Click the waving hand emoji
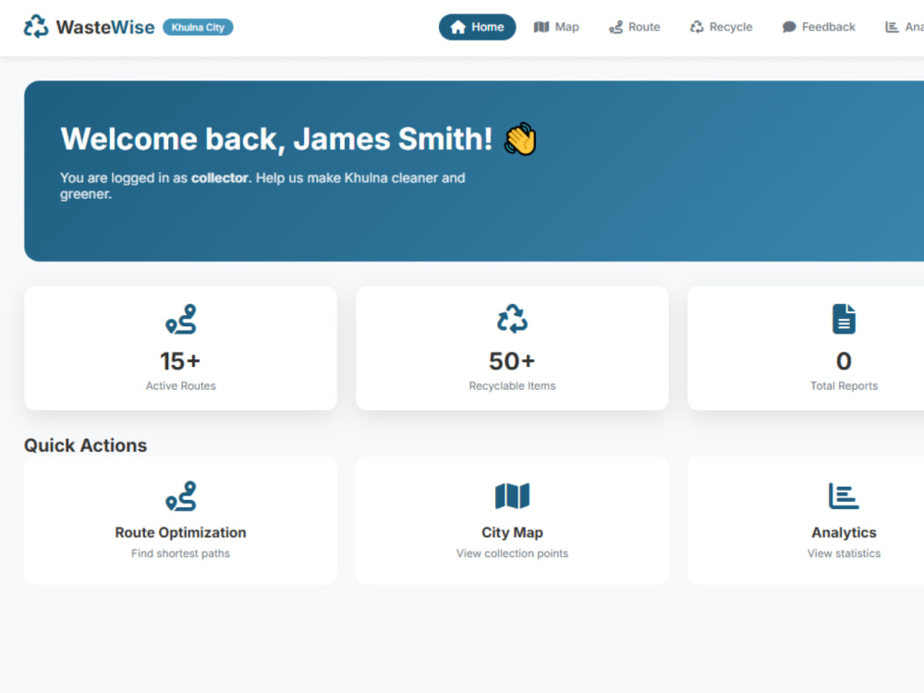924x693 pixels. [520, 140]
